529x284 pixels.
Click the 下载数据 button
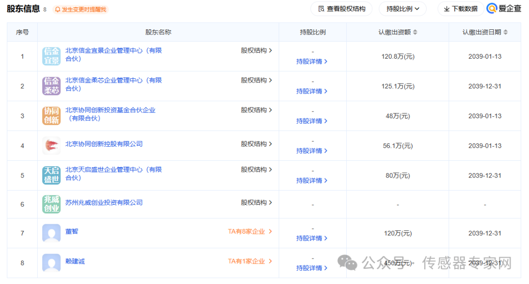coord(460,9)
